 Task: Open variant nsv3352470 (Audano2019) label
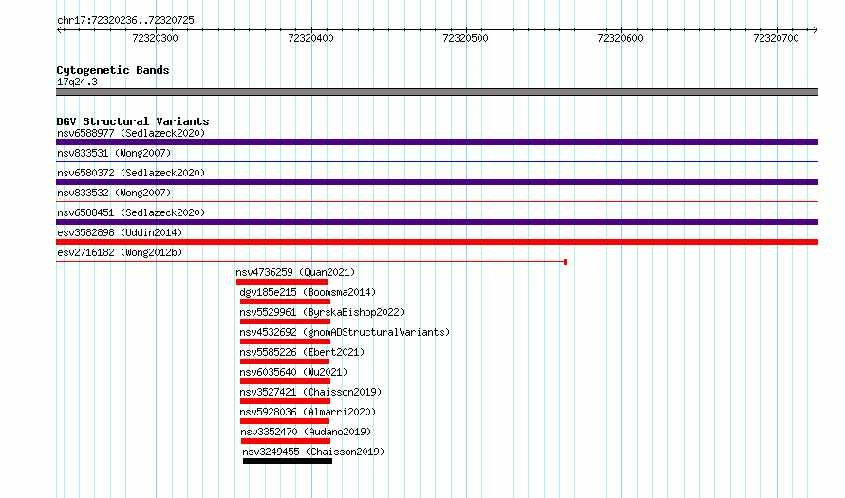pyautogui.click(x=306, y=432)
